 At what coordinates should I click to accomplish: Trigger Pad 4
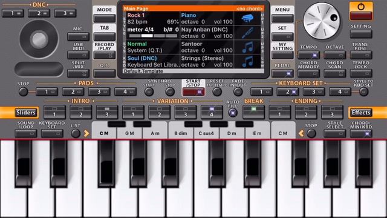(125, 91)
